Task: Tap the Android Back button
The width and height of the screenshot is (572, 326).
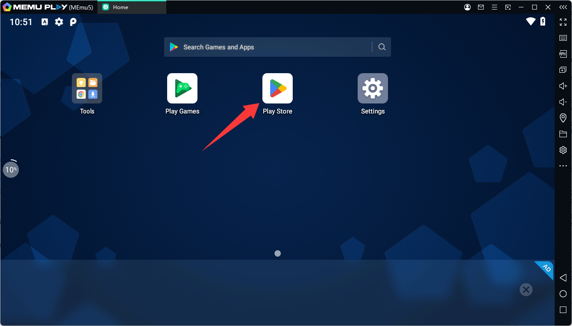Action: click(563, 278)
